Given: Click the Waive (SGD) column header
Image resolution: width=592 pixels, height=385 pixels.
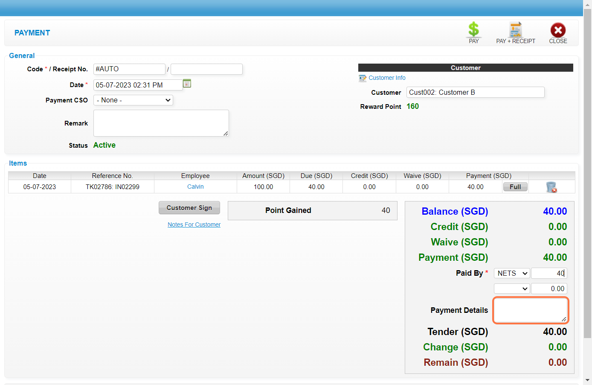Looking at the screenshot, I should pos(422,175).
